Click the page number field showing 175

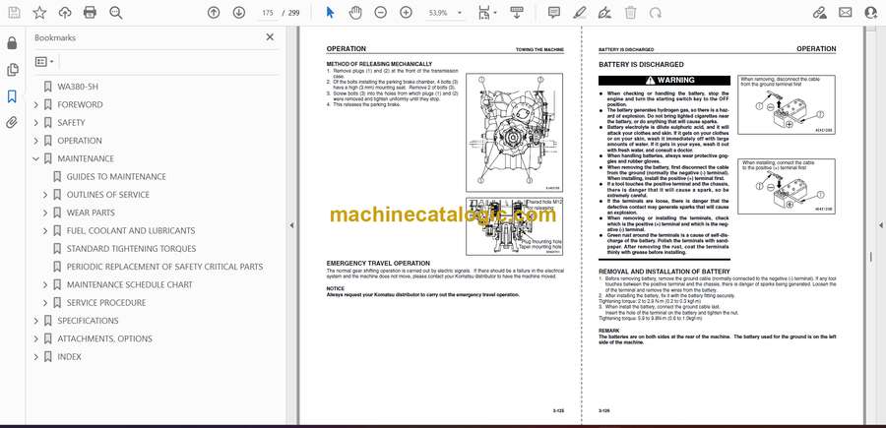[x=268, y=13]
